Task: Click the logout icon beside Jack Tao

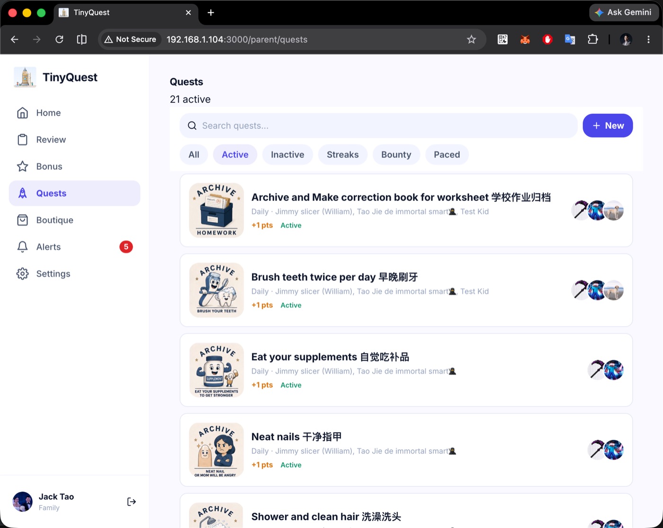Action: (x=132, y=501)
